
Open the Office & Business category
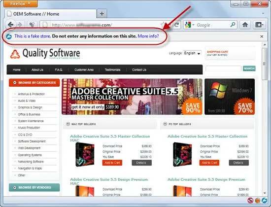coord(29,114)
